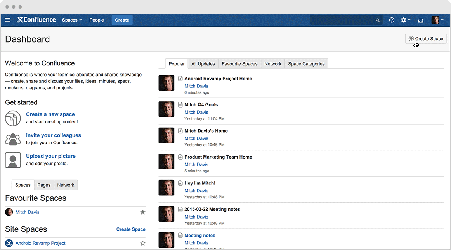Open the user avatar profile menu
Image resolution: width=451 pixels, height=251 pixels.
coord(437,20)
